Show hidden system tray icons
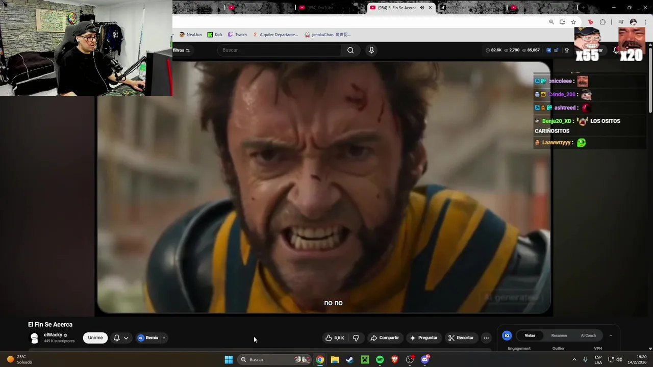Image resolution: width=653 pixels, height=367 pixels. point(574,359)
